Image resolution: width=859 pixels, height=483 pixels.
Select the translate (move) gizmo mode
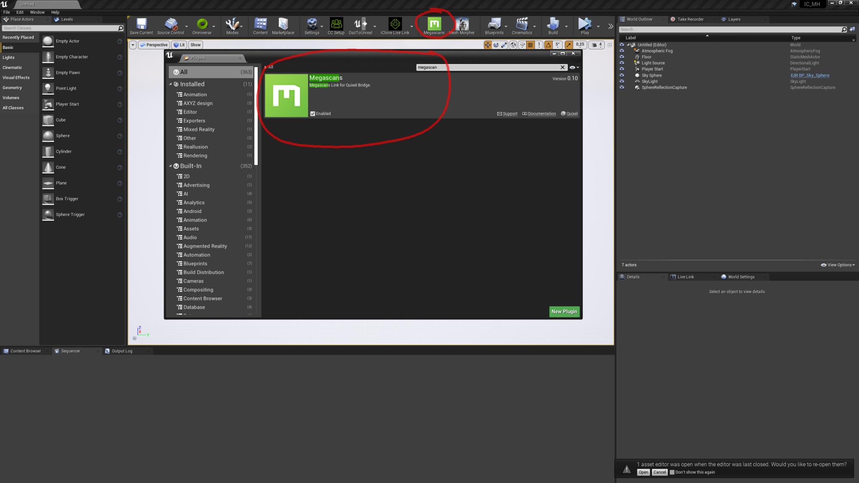(x=487, y=45)
